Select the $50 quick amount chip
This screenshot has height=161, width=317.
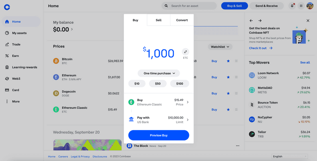click(158, 84)
